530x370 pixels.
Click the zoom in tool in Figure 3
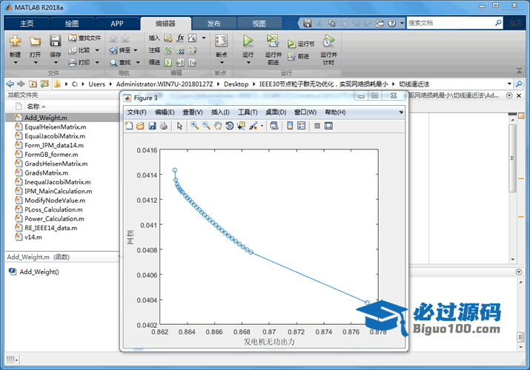pyautogui.click(x=195, y=126)
